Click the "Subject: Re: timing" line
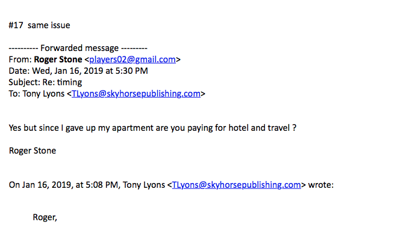 tap(45, 82)
